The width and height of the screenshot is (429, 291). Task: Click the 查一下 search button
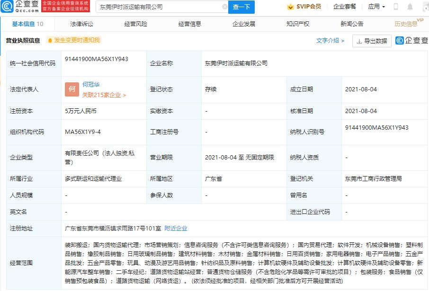(x=242, y=7)
